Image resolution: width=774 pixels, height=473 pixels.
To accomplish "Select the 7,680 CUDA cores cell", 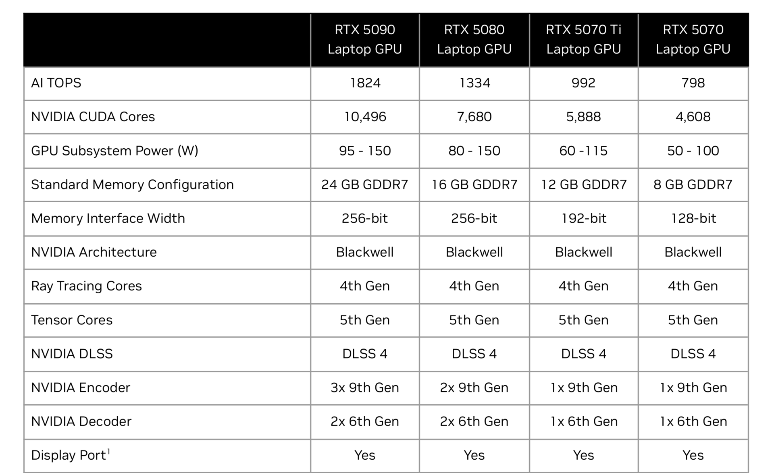I will tap(474, 117).
